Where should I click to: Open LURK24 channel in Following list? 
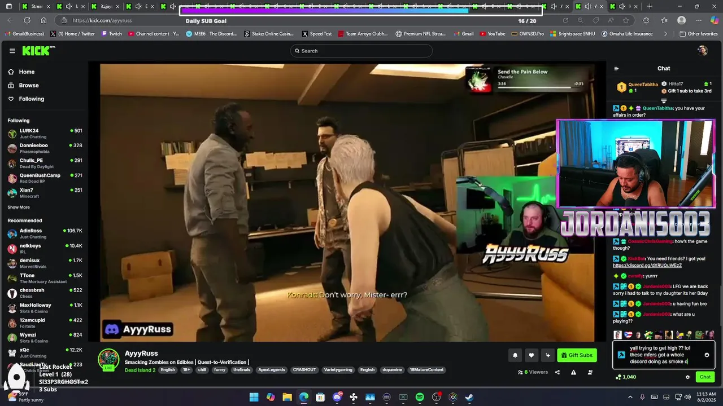pos(44,134)
